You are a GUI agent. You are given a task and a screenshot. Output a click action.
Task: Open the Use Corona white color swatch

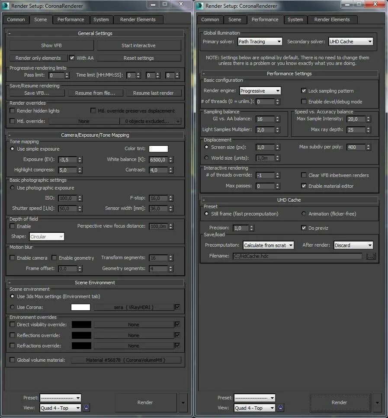click(x=80, y=307)
